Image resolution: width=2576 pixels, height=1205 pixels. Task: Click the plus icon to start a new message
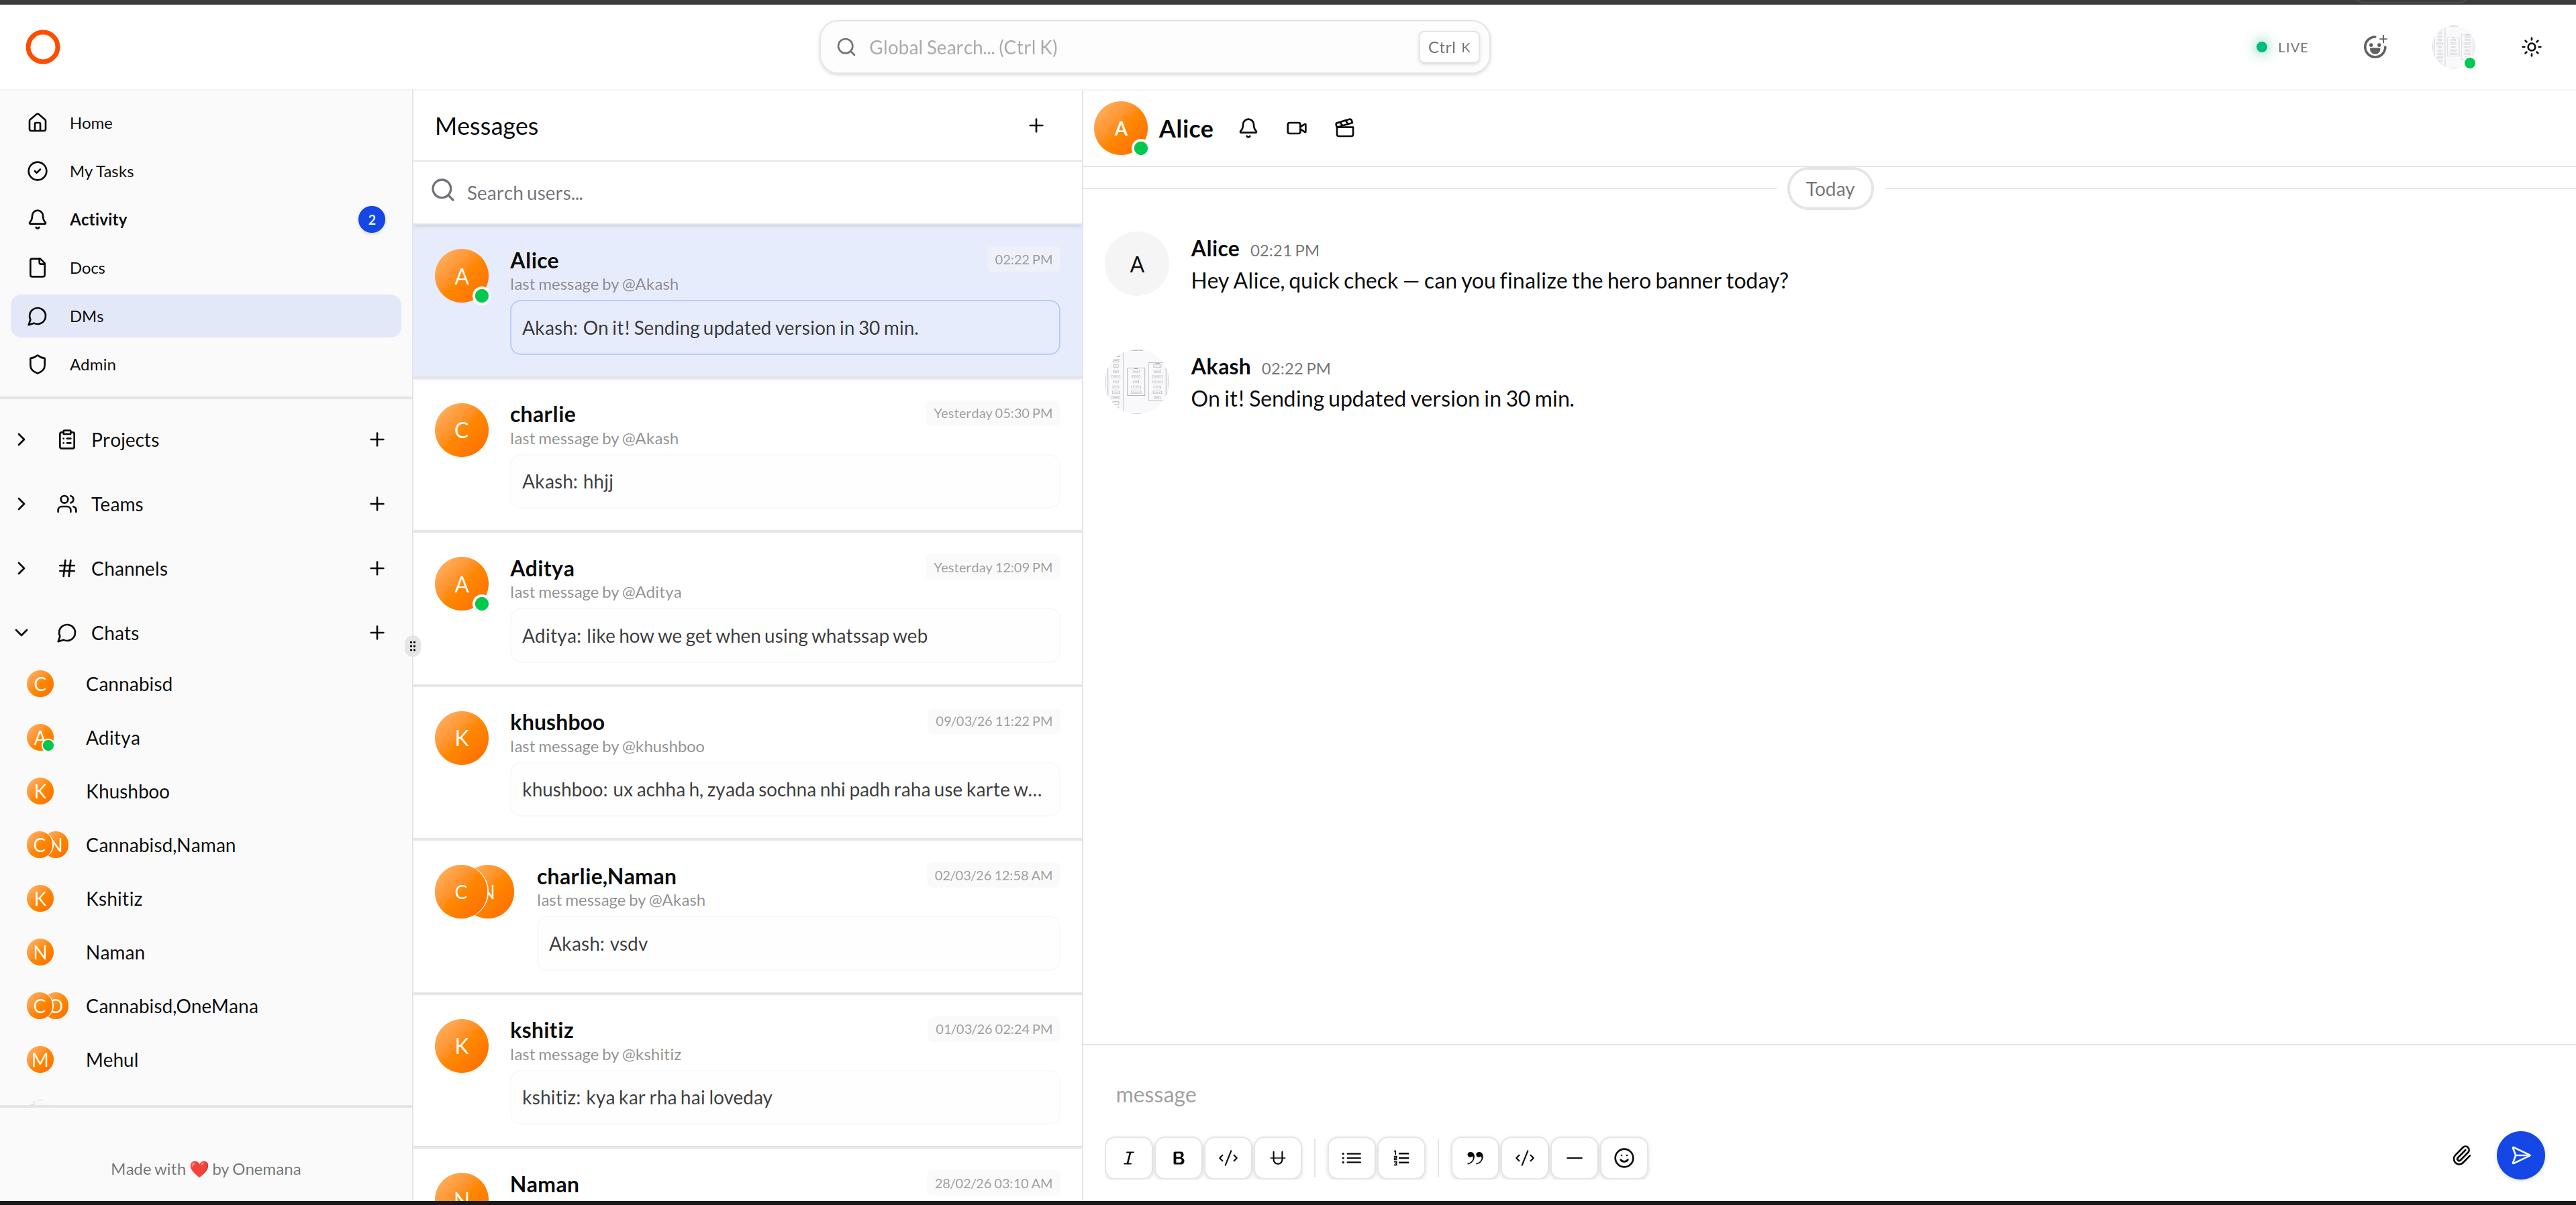click(x=1036, y=125)
